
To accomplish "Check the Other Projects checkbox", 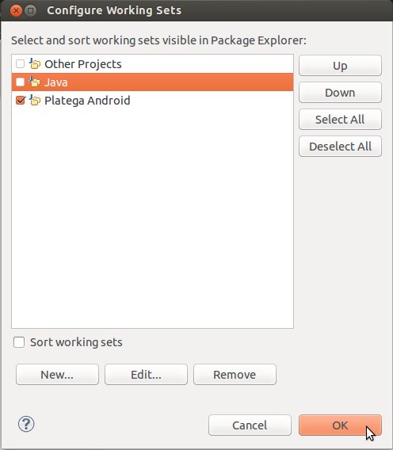I will 20,63.
